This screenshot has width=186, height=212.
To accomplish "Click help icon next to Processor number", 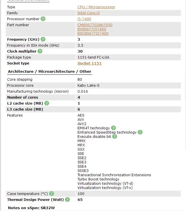I will (x=43, y=19).
